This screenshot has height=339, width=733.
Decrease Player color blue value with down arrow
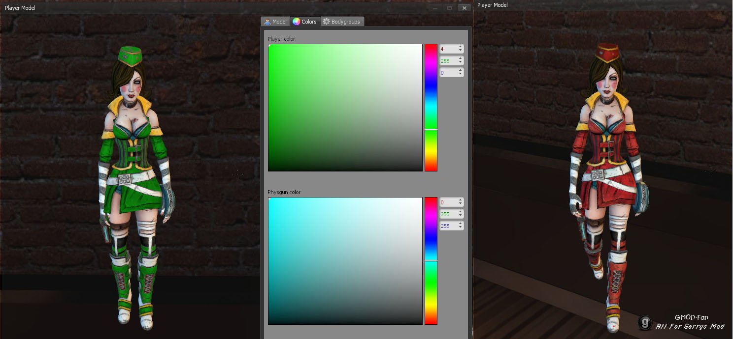461,74
